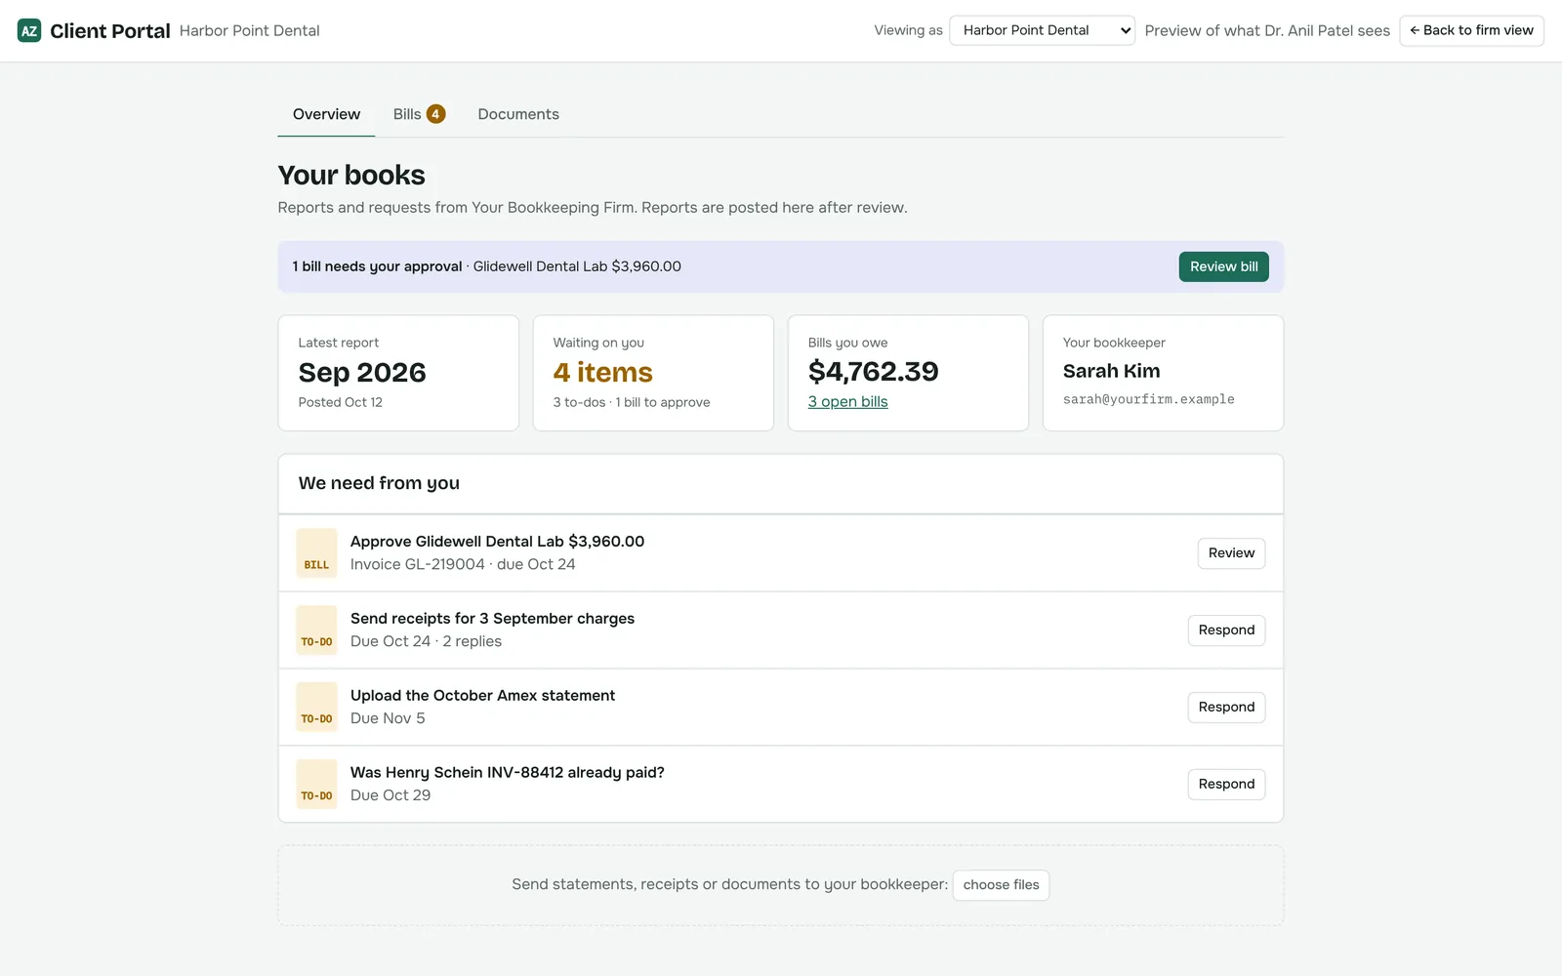Viewport: 1562px width, 976px height.
Task: Click the TO-DO badge for September receipts
Action: (x=316, y=630)
